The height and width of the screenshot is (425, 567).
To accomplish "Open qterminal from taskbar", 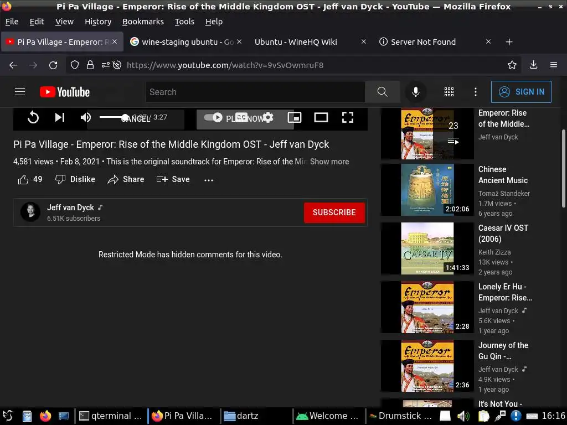I will click(x=111, y=416).
